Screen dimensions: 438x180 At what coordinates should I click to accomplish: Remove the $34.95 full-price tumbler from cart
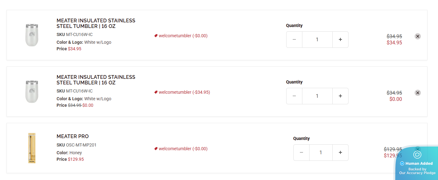418,36
